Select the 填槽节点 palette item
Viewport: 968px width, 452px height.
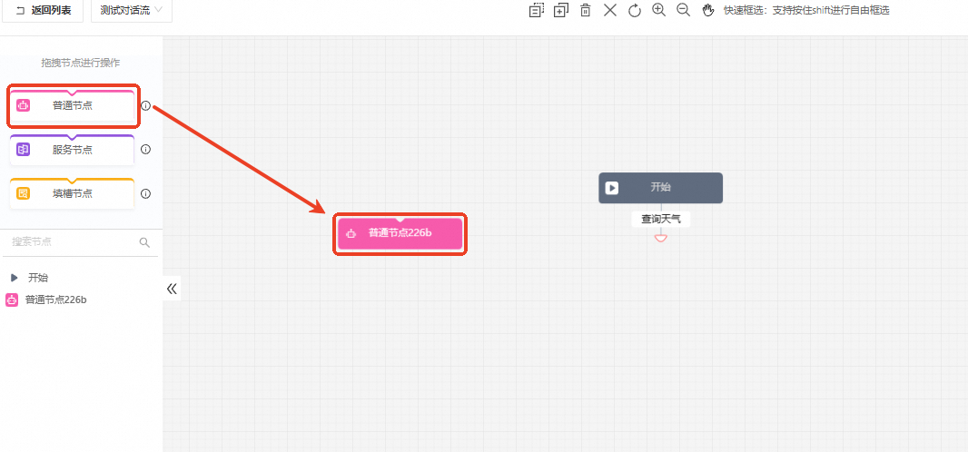(73, 193)
